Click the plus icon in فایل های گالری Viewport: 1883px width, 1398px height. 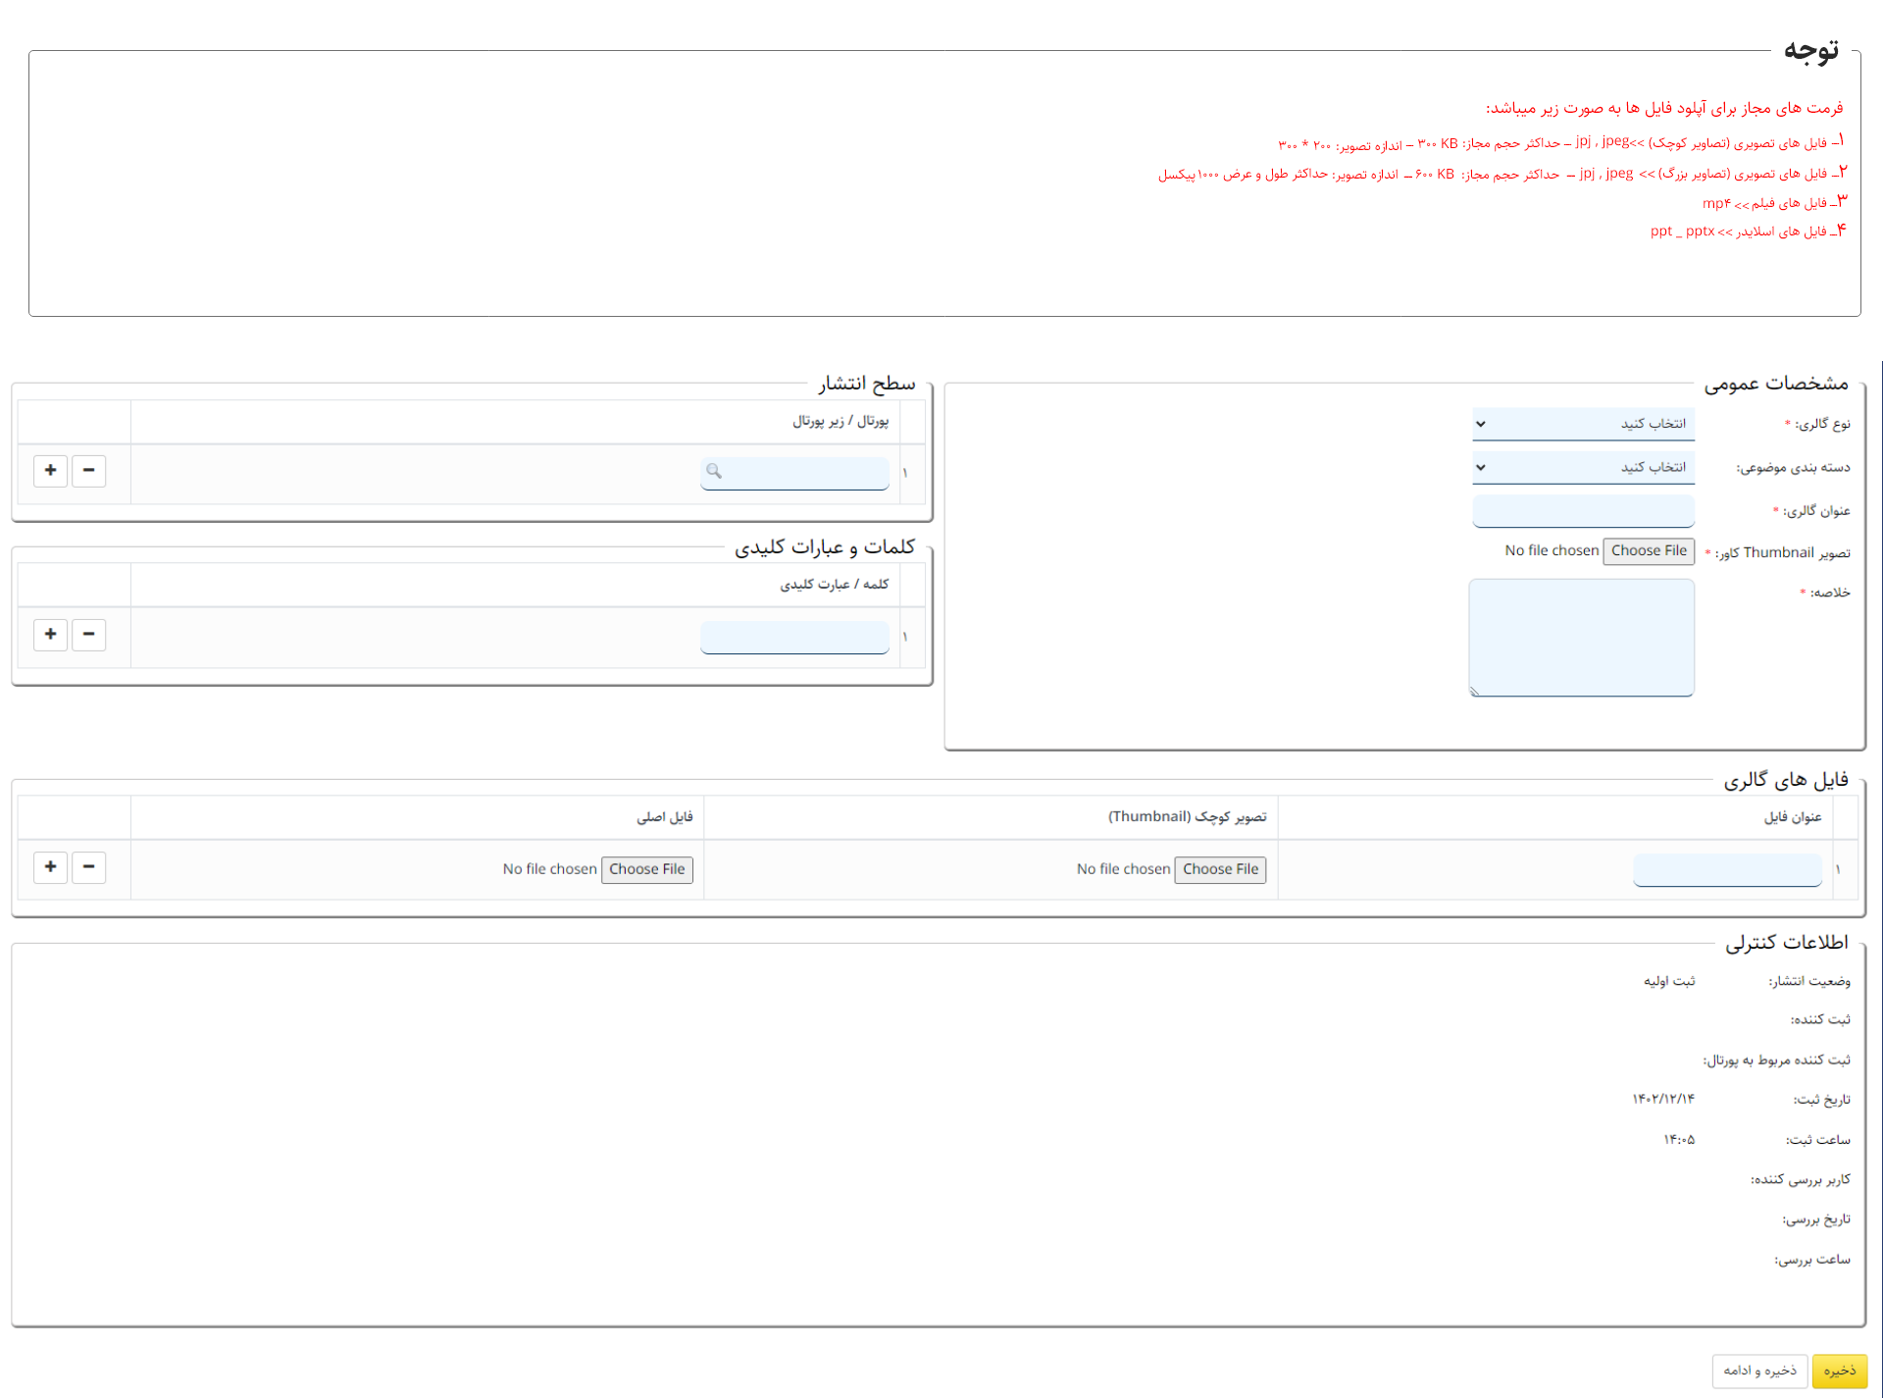pos(51,868)
